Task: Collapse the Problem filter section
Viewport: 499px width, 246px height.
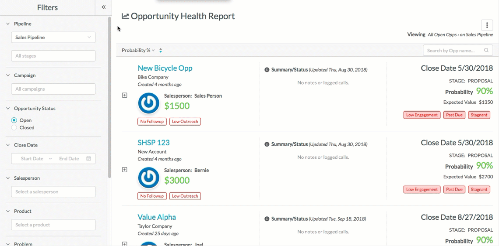Action: [x=8, y=244]
